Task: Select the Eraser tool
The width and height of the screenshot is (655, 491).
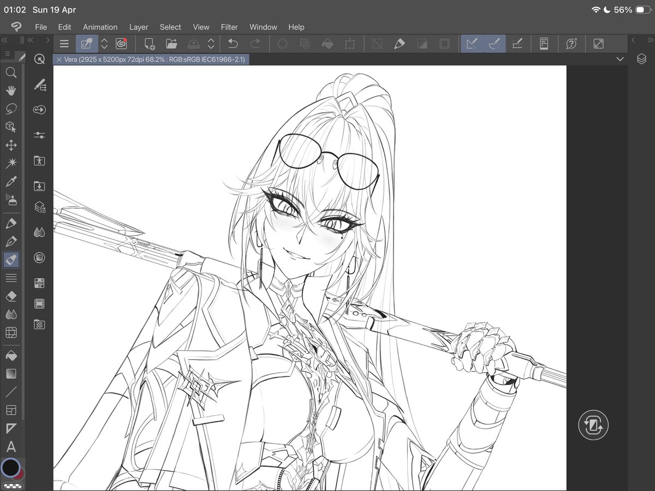Action: (x=11, y=296)
